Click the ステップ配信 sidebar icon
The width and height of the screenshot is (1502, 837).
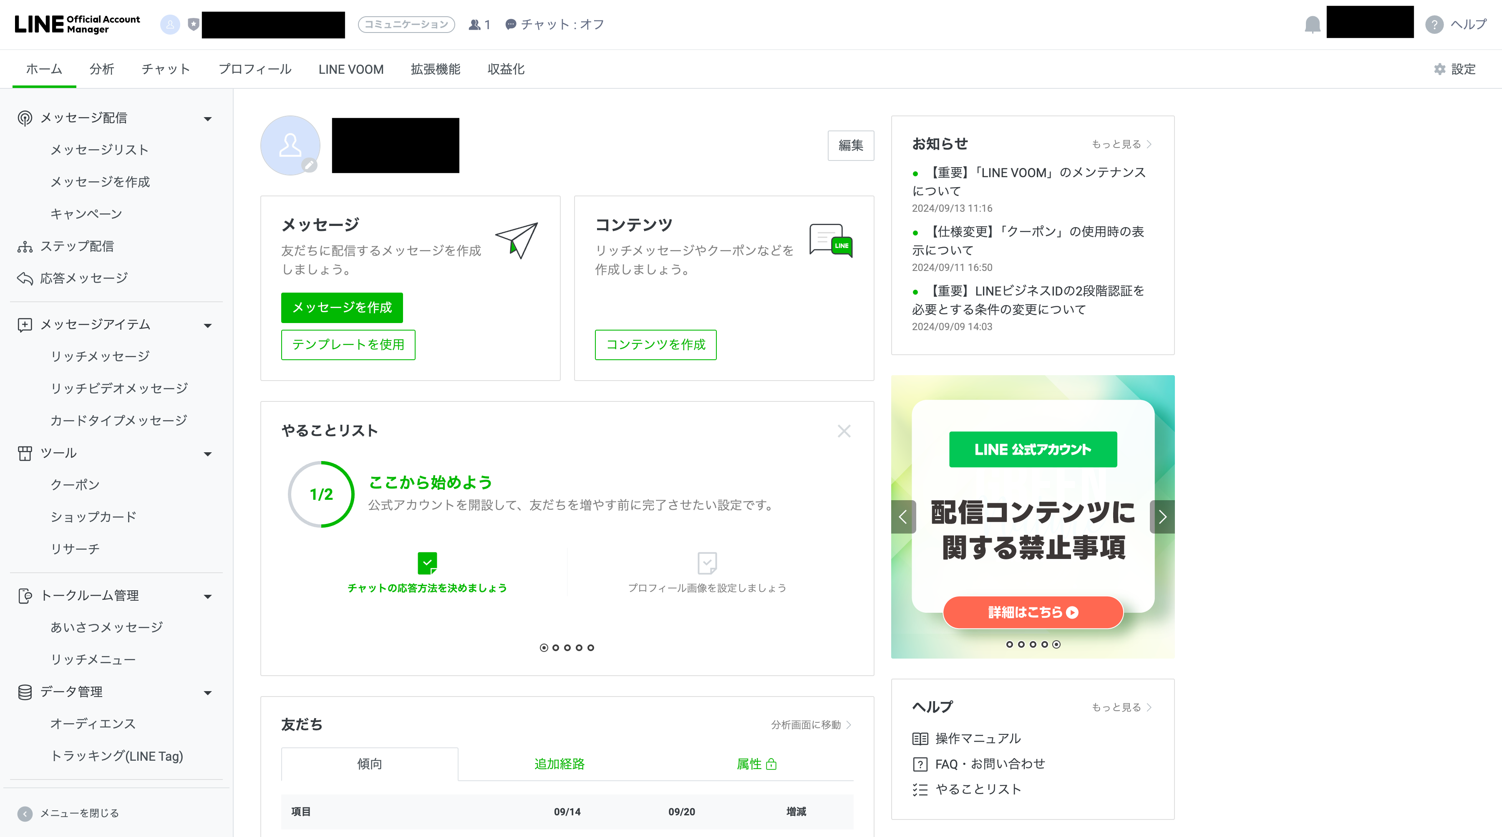tap(25, 246)
